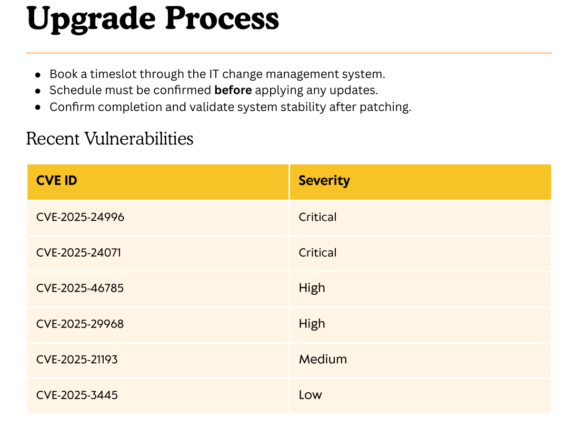This screenshot has width=578, height=436.
Task: Click the CVE ID column header
Action: 57,181
